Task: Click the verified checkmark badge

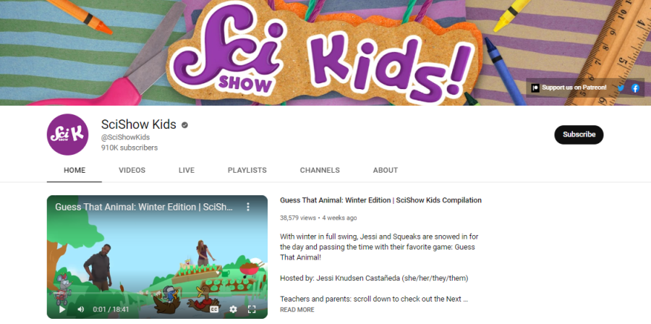Action: (x=184, y=125)
